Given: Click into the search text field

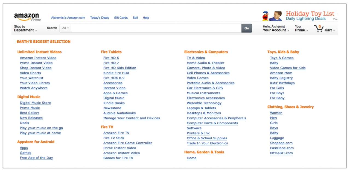Looking at the screenshot, I should [156, 28].
